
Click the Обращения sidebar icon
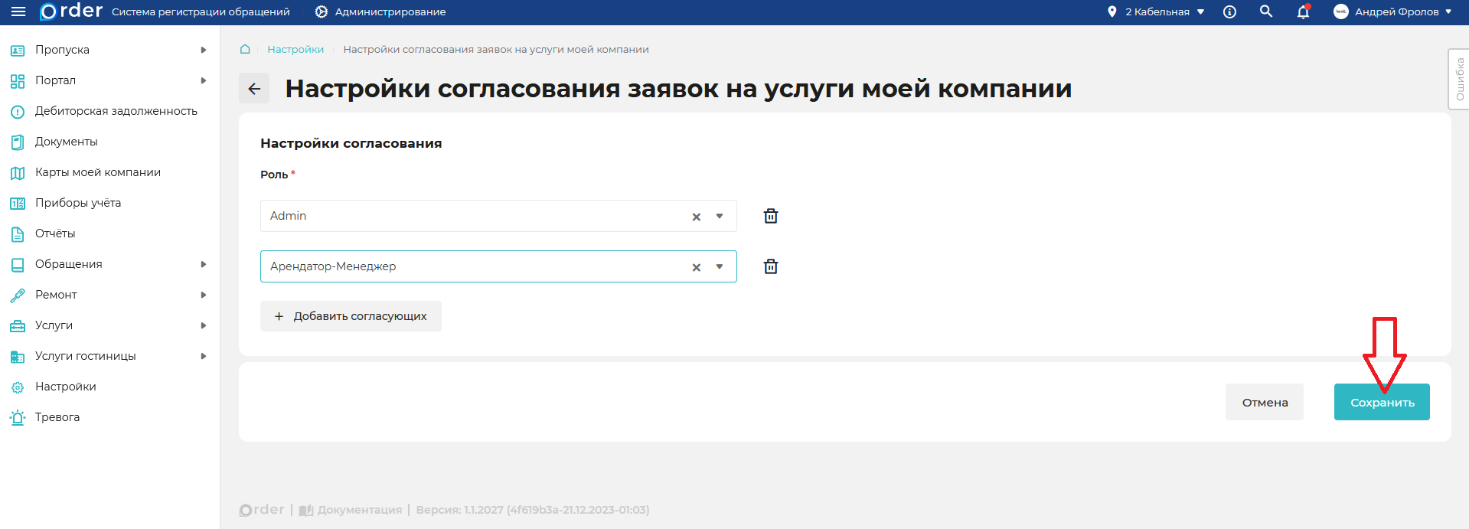coord(18,265)
